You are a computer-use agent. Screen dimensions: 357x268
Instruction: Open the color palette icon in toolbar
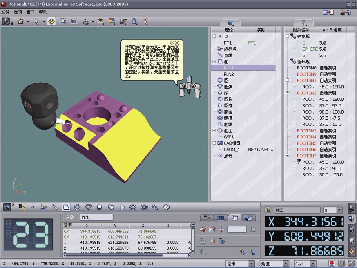(x=111, y=21)
